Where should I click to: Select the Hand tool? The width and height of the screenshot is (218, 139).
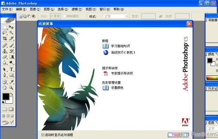[5, 88]
